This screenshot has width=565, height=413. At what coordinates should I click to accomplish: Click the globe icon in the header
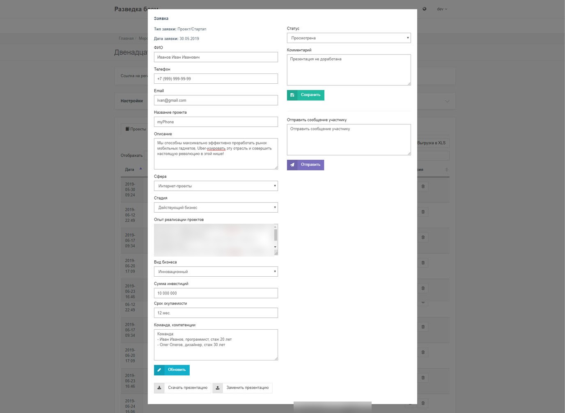(425, 9)
